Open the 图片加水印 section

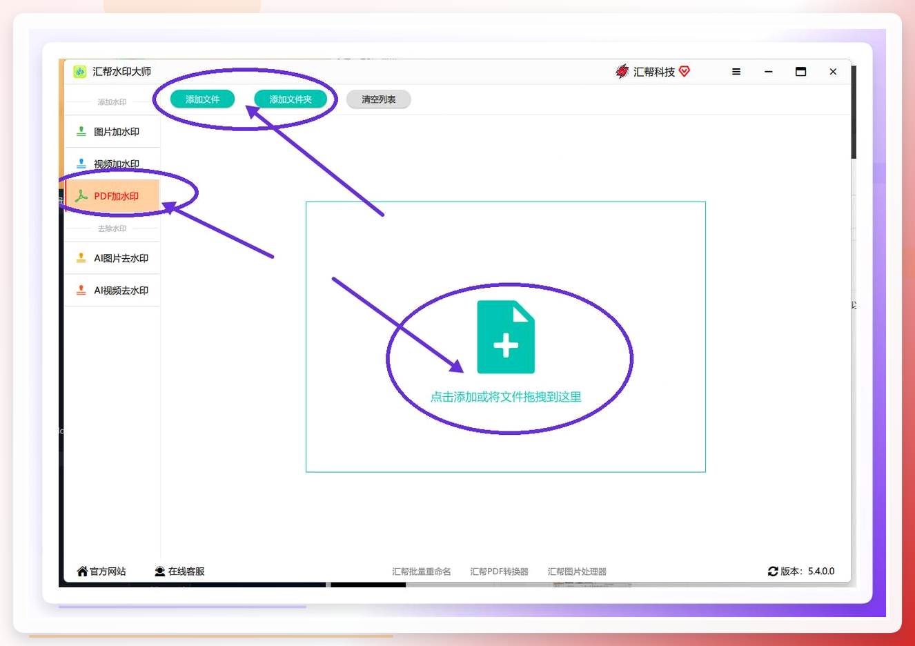[x=112, y=132]
